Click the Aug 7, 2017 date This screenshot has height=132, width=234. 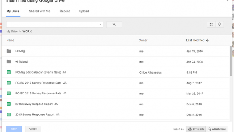[x=194, y=83]
